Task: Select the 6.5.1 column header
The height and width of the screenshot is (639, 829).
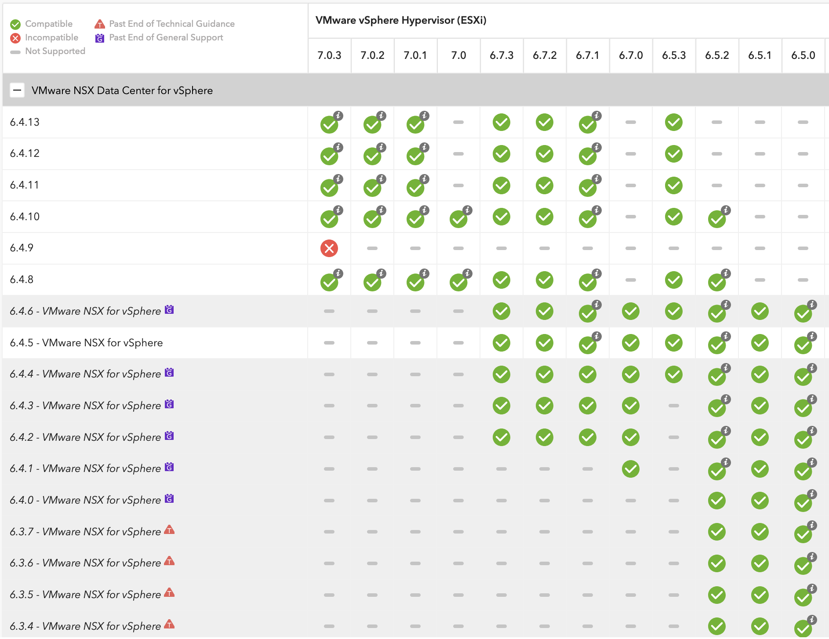Action: point(760,55)
